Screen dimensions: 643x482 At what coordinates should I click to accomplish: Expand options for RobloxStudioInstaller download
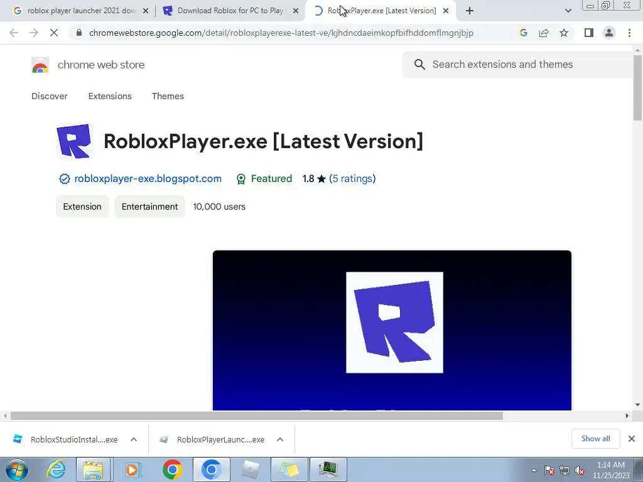(134, 439)
